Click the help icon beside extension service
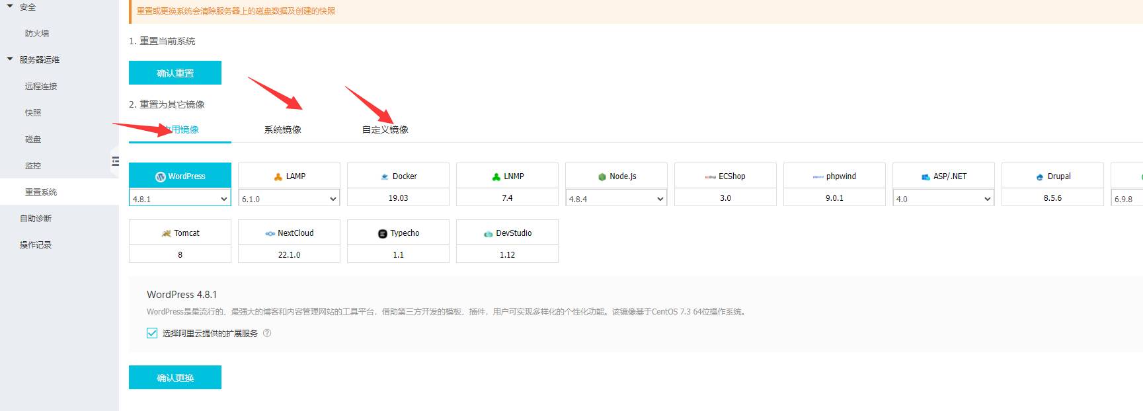 (x=267, y=333)
